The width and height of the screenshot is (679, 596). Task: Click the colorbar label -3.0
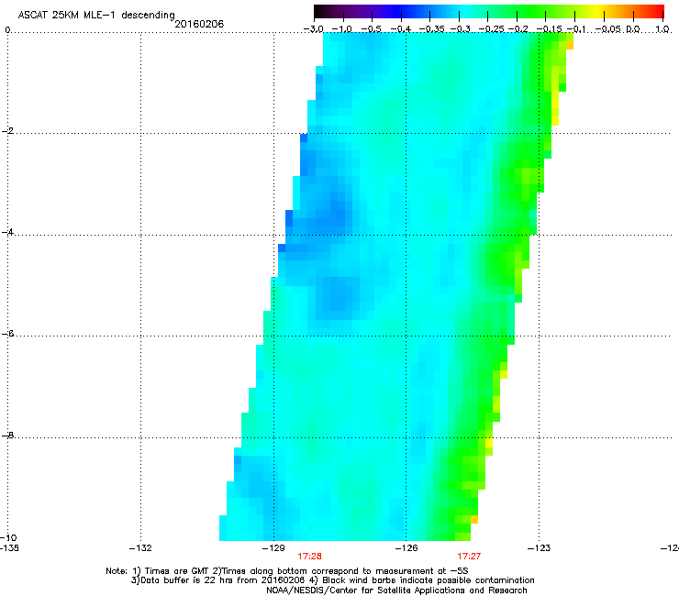point(313,29)
